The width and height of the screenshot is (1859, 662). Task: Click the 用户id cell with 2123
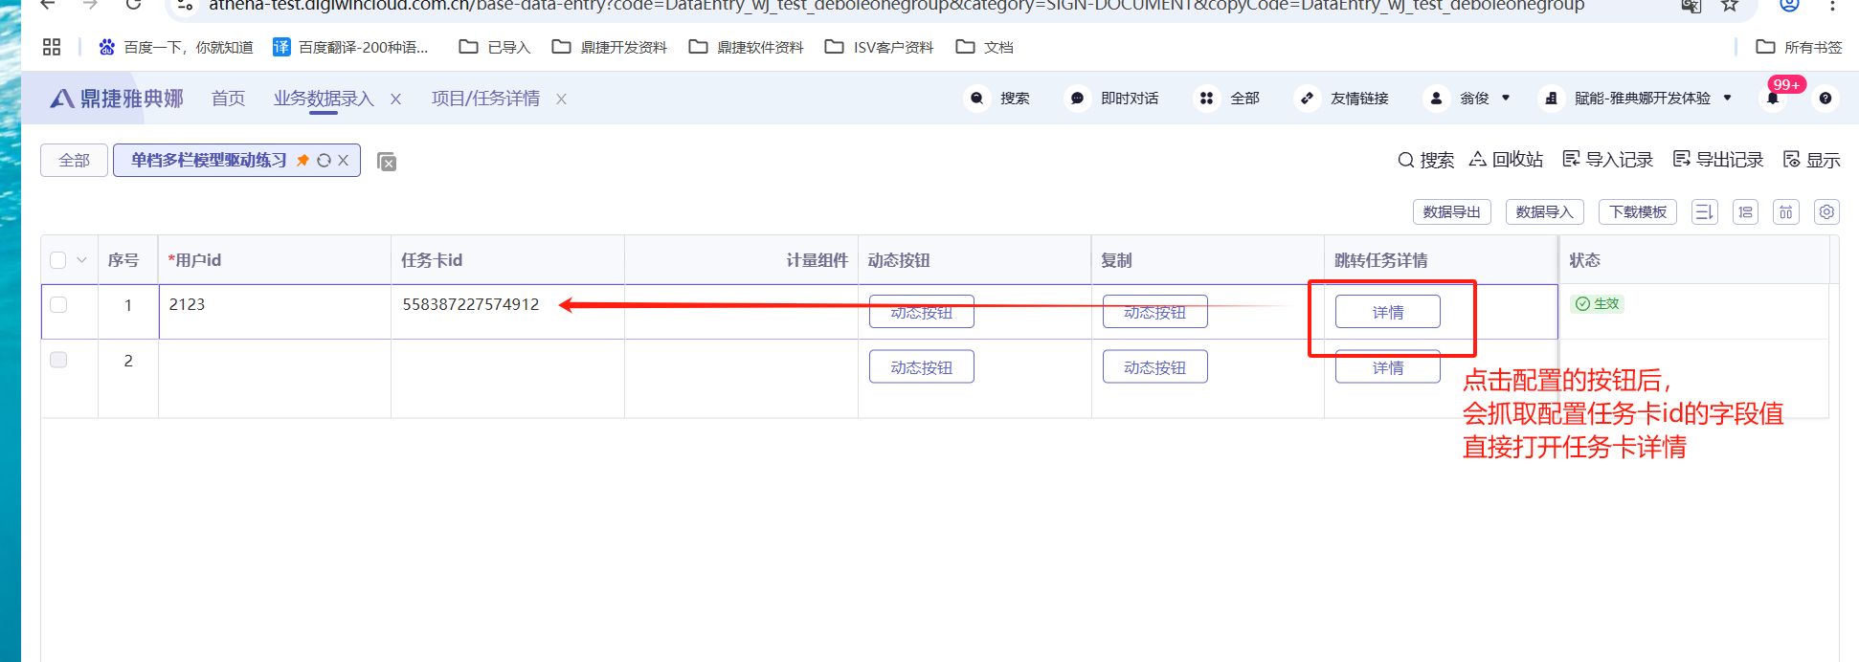pyautogui.click(x=275, y=312)
